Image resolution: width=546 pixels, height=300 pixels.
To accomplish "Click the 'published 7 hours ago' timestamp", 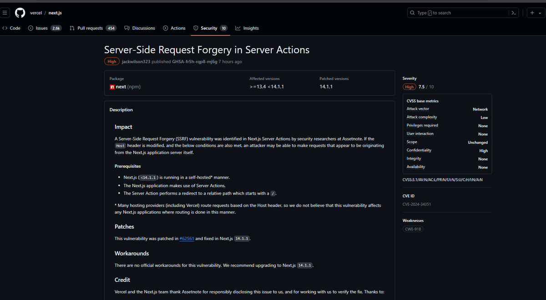I will click(x=230, y=61).
